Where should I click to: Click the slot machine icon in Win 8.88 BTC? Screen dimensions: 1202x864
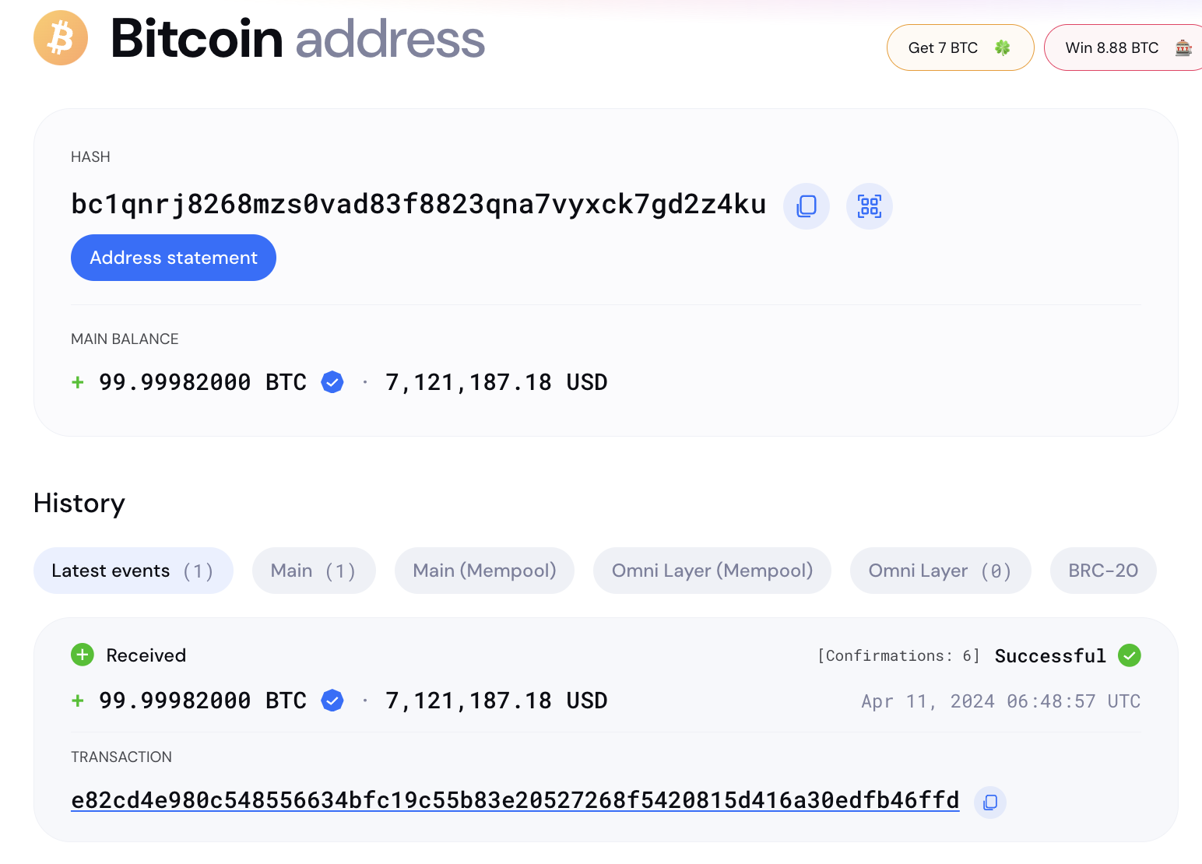point(1183,47)
